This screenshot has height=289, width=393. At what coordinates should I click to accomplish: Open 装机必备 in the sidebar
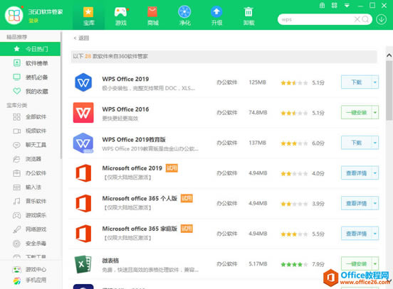30,77
